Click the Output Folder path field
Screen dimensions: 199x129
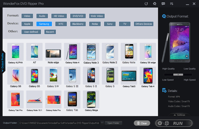pos(59,123)
